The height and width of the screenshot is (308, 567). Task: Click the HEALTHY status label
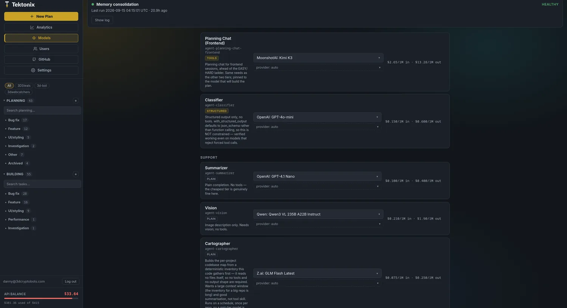coord(550,5)
